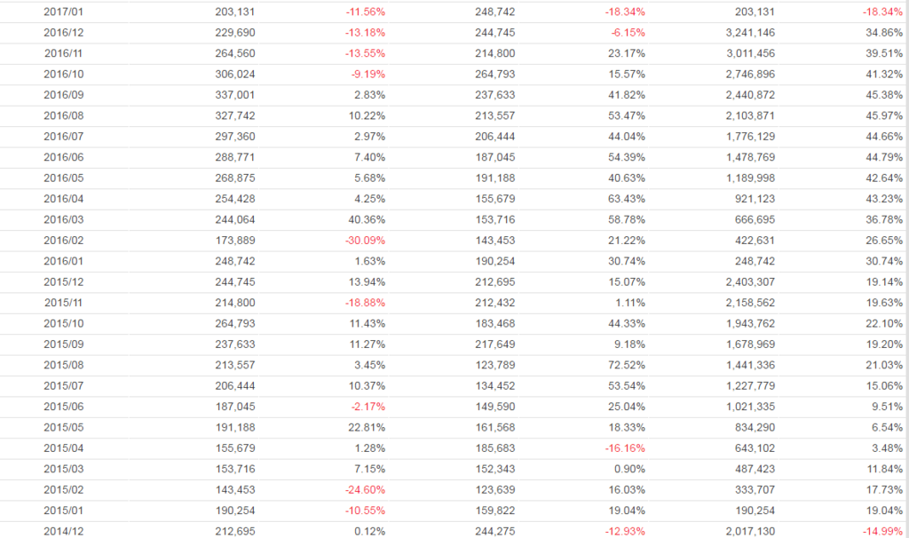Click the 2015/12 date cell
The width and height of the screenshot is (909, 538).
(62, 281)
